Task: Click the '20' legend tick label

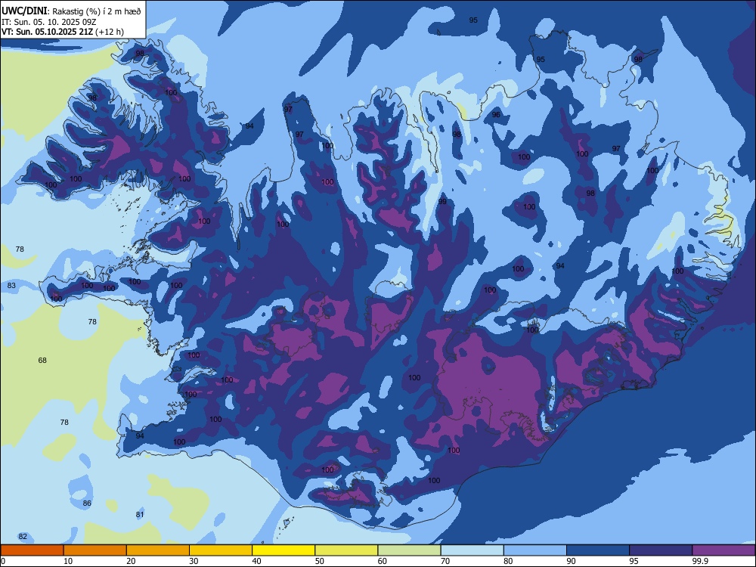Action: tap(131, 561)
